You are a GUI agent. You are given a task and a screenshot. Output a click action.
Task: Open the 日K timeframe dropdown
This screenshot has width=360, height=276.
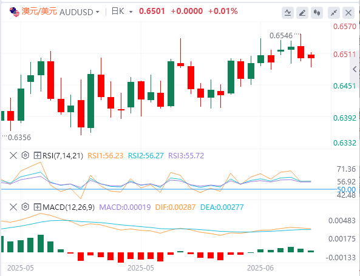pyautogui.click(x=122, y=12)
